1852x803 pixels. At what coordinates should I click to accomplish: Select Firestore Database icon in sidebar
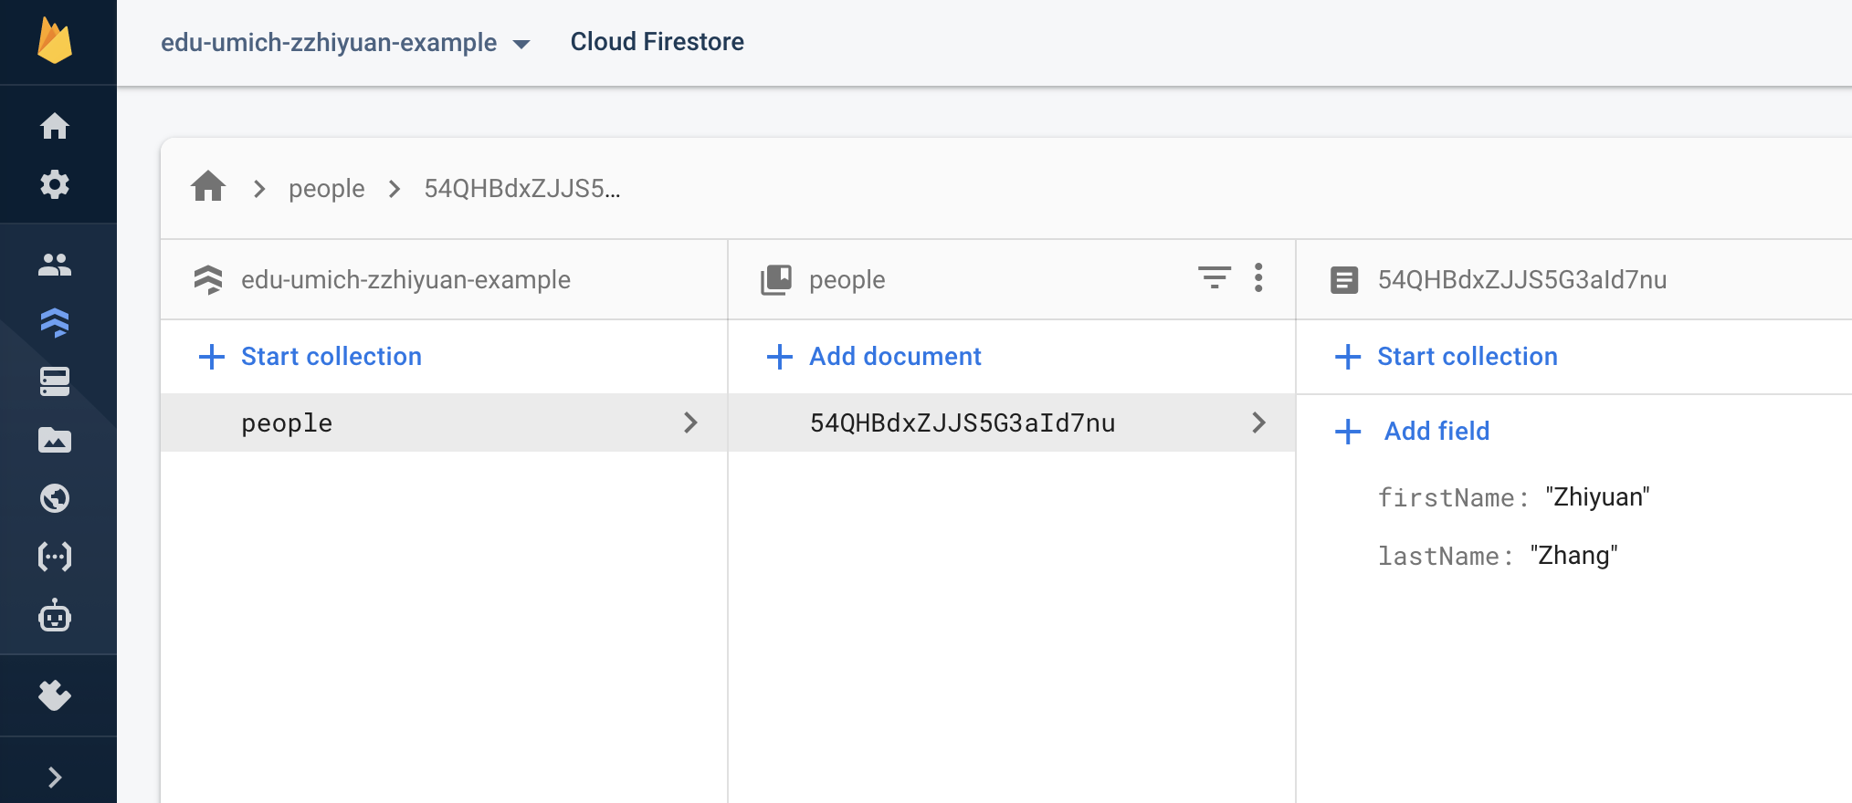55,323
